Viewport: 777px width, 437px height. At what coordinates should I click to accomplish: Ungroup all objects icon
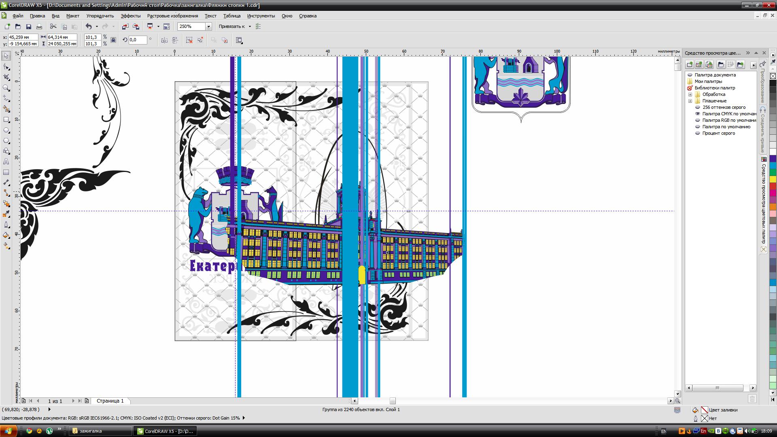[x=200, y=40]
